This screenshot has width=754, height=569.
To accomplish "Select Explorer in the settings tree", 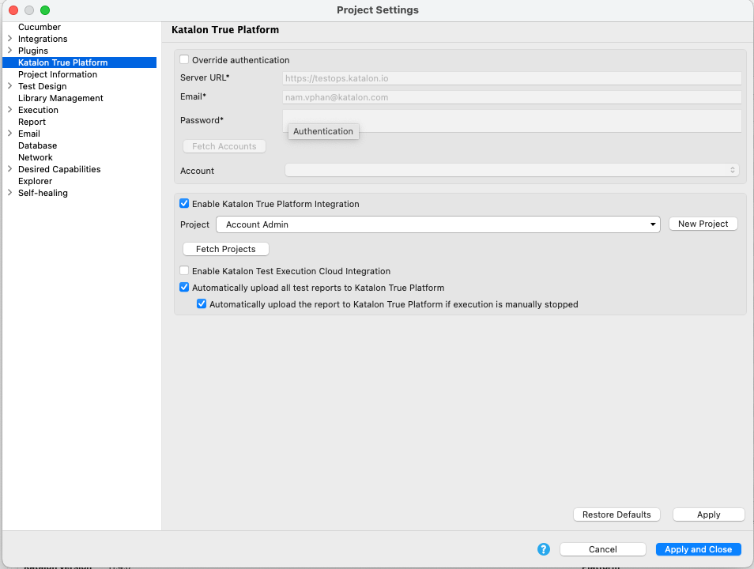I will (35, 181).
